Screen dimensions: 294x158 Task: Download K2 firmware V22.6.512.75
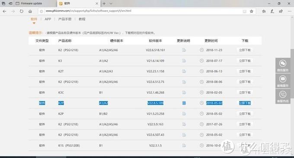pos(245,82)
